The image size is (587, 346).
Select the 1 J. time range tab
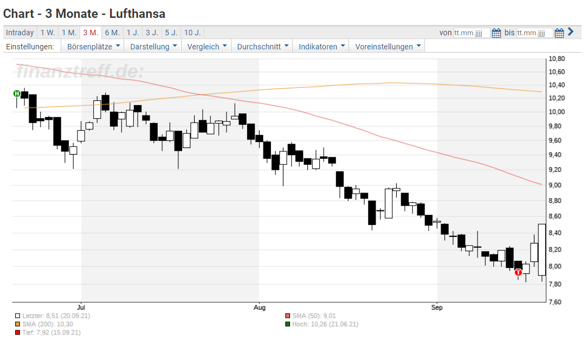[x=133, y=33]
